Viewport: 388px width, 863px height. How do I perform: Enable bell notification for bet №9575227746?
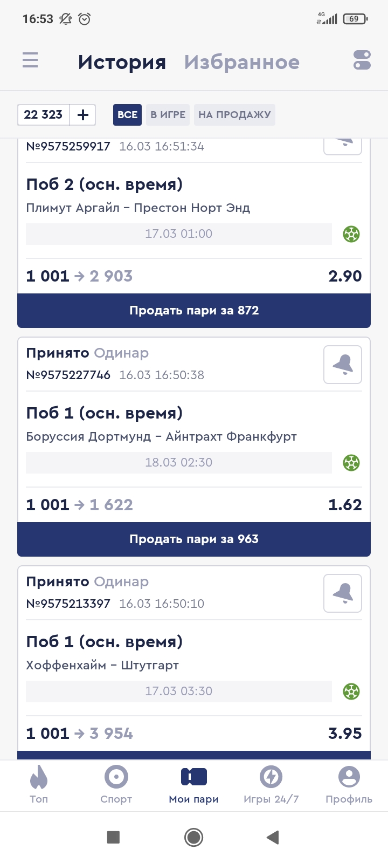tap(343, 365)
